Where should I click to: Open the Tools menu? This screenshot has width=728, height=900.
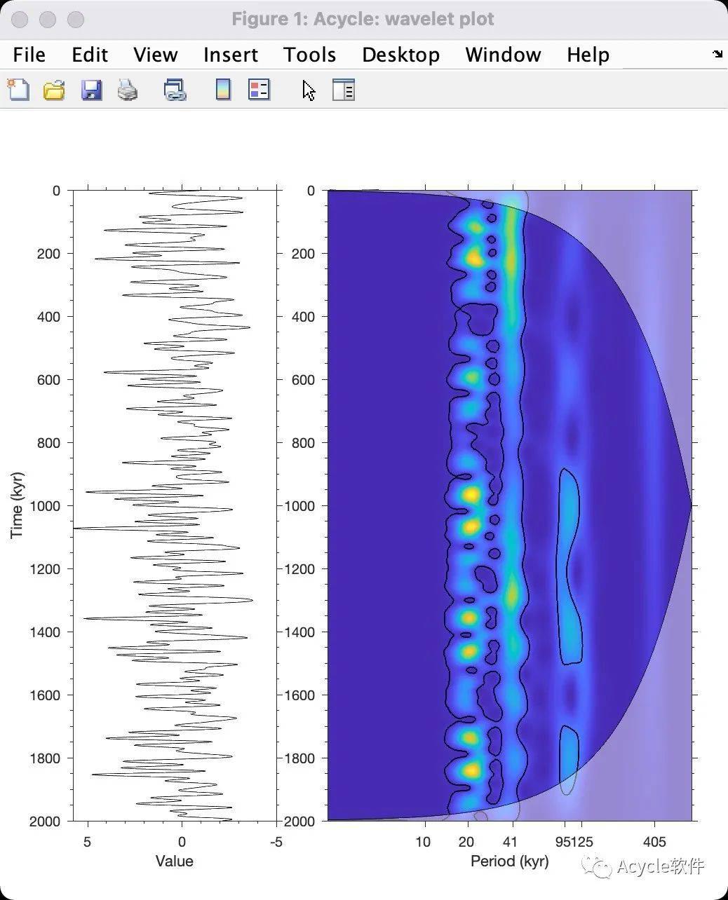point(309,54)
